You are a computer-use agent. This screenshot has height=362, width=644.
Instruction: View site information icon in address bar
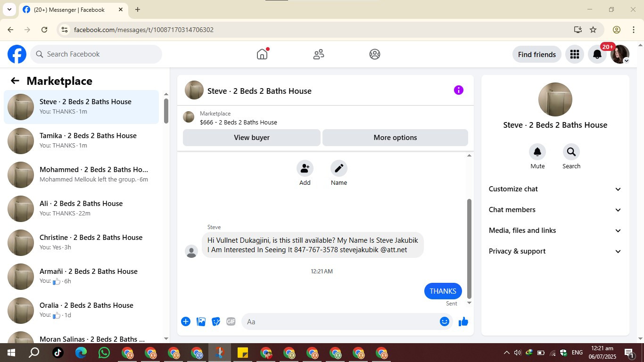click(x=65, y=30)
